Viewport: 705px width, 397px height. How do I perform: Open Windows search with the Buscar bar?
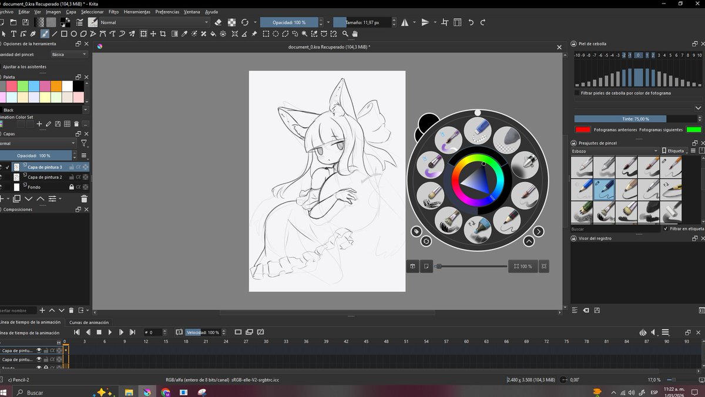pos(35,392)
